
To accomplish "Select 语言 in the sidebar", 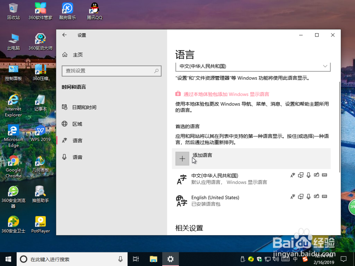I will pyautogui.click(x=72, y=140).
